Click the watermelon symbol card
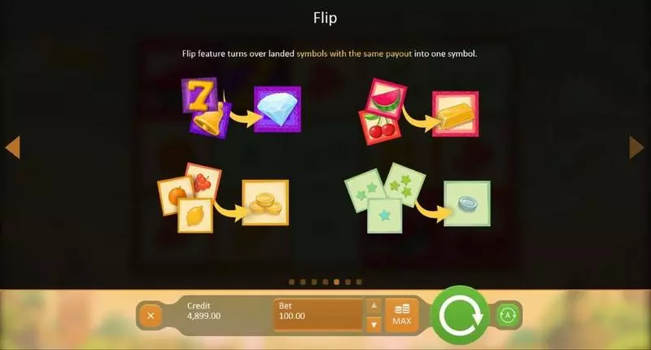The image size is (651, 350). click(386, 98)
